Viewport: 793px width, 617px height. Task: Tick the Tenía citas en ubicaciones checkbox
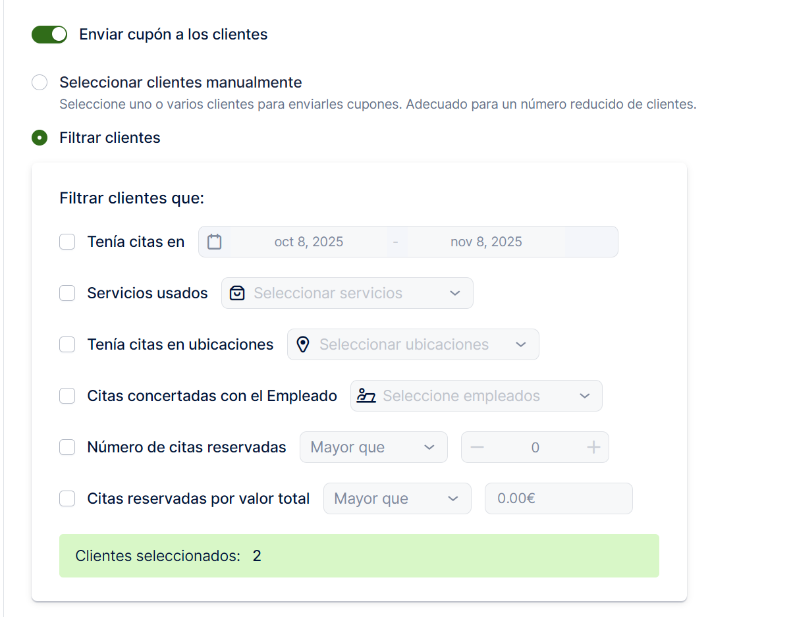tap(67, 344)
